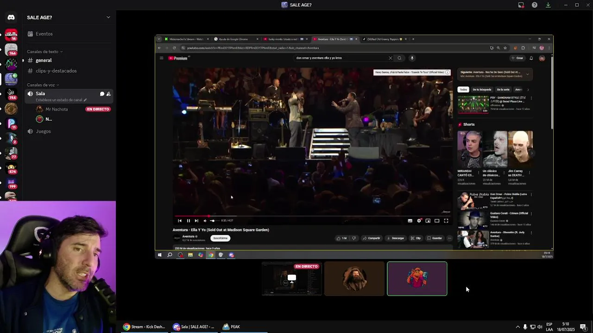Viewport: 593px width, 333px height.
Task: Select Todos chip in streamed YouTube sidebar
Action: point(463,89)
